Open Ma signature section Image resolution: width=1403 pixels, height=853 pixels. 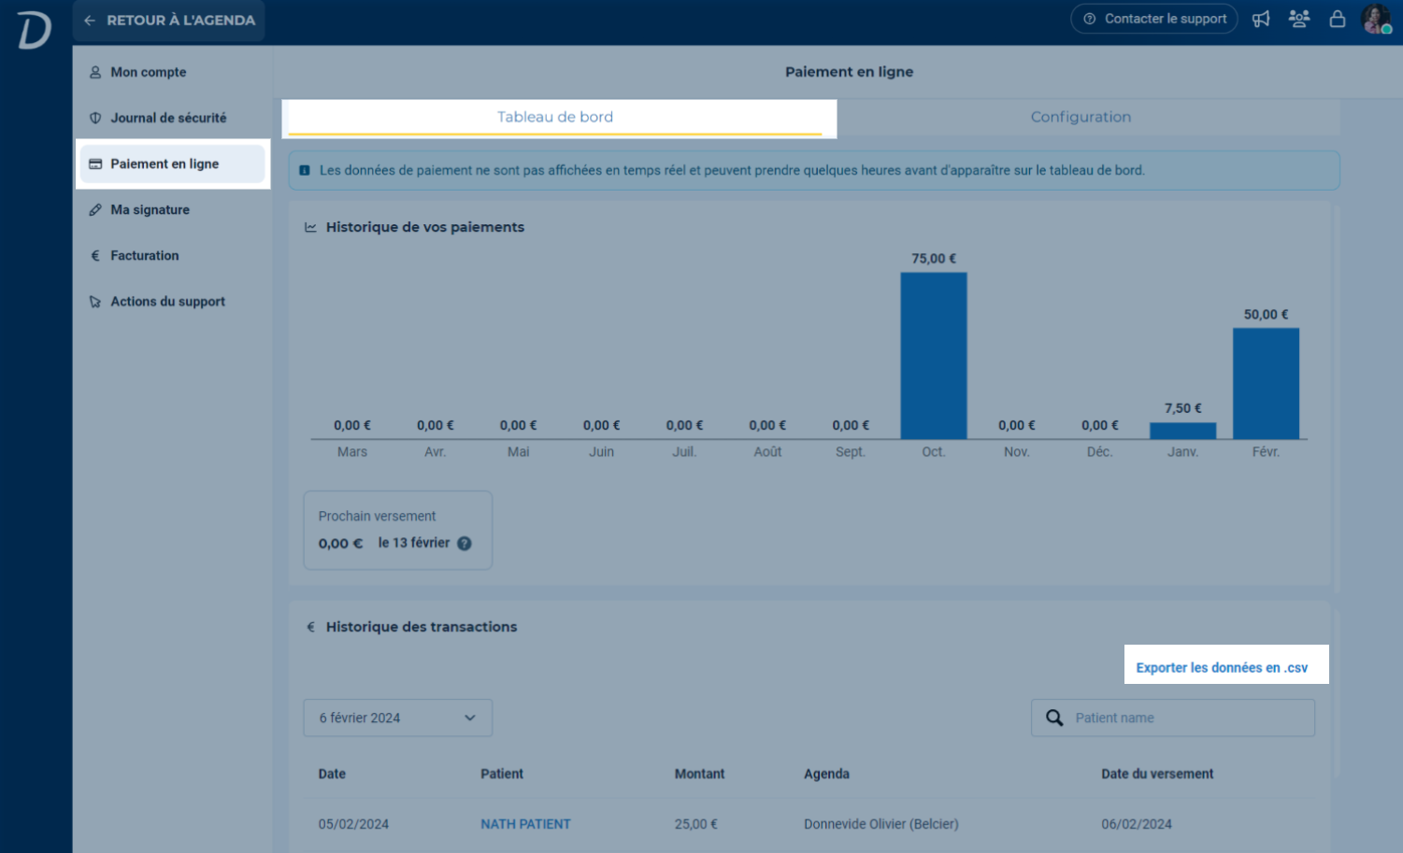tap(150, 209)
